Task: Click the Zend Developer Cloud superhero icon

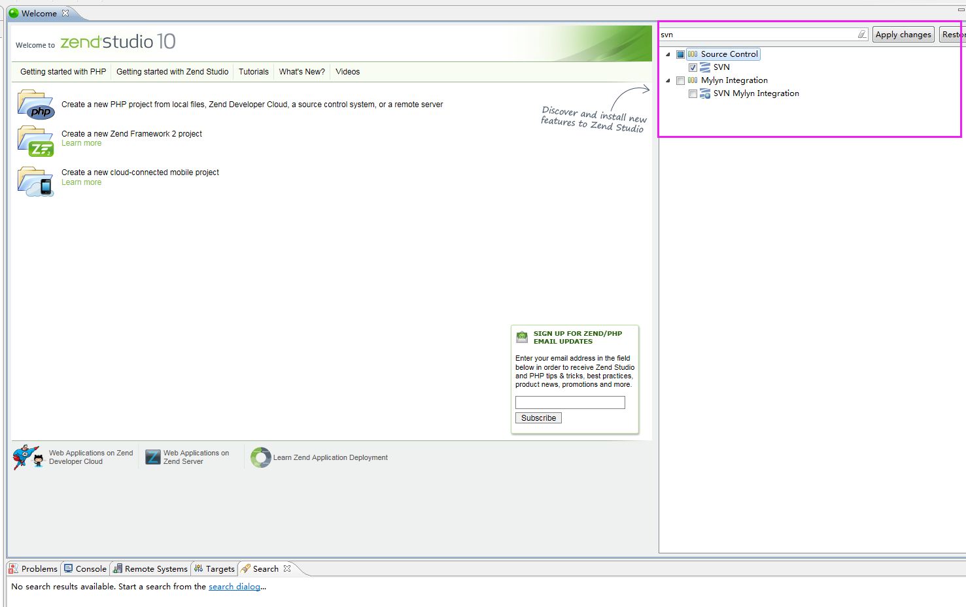Action: 28,457
